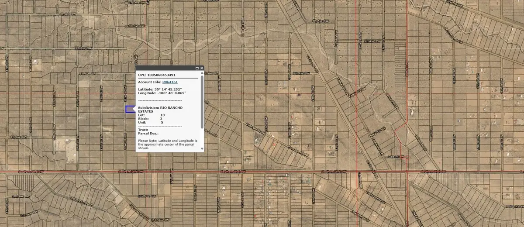Close the parcel info popup

click(x=202, y=68)
